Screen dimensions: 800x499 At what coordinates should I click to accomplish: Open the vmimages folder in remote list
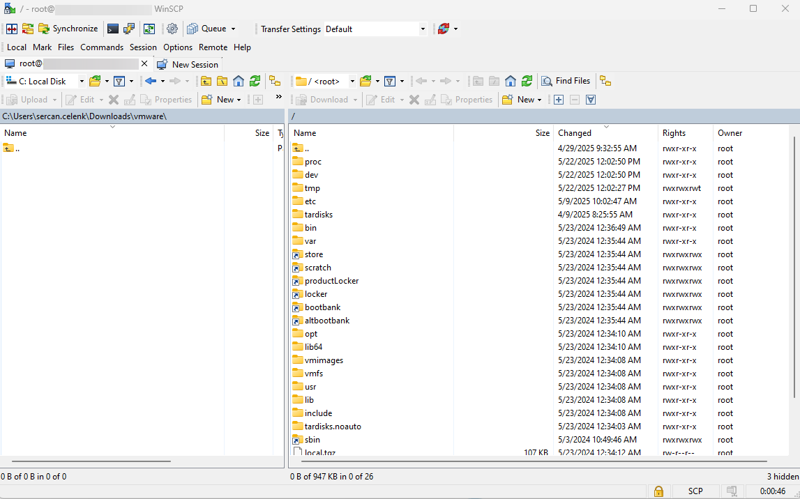[x=324, y=360]
